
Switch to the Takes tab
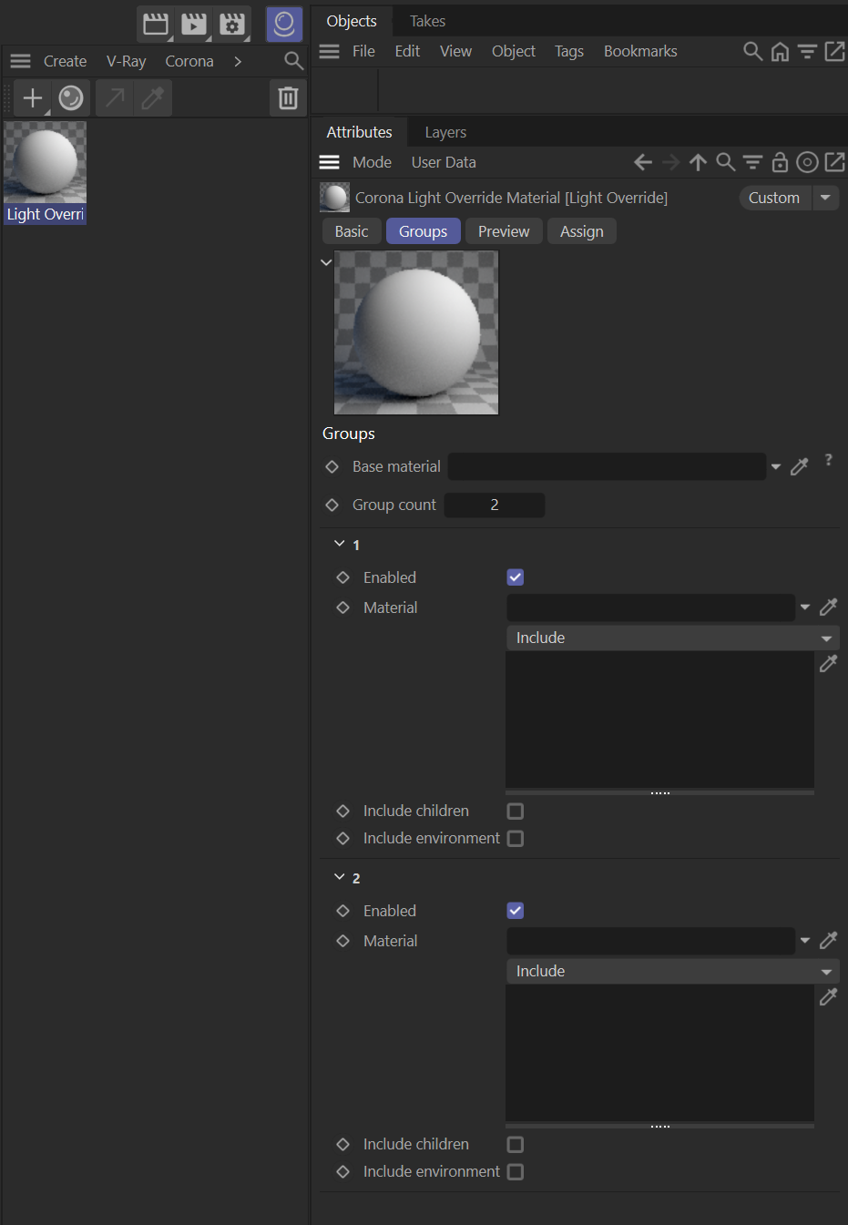point(427,21)
